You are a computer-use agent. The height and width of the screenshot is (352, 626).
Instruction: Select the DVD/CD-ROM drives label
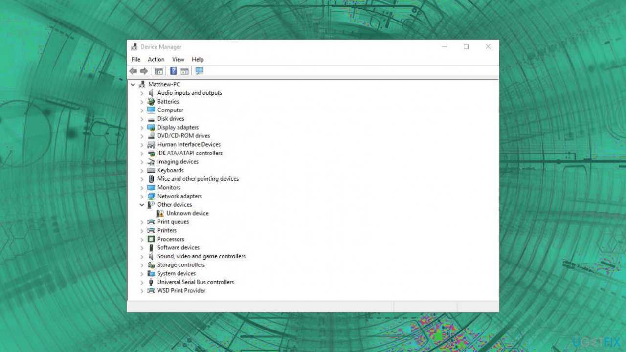[183, 136]
